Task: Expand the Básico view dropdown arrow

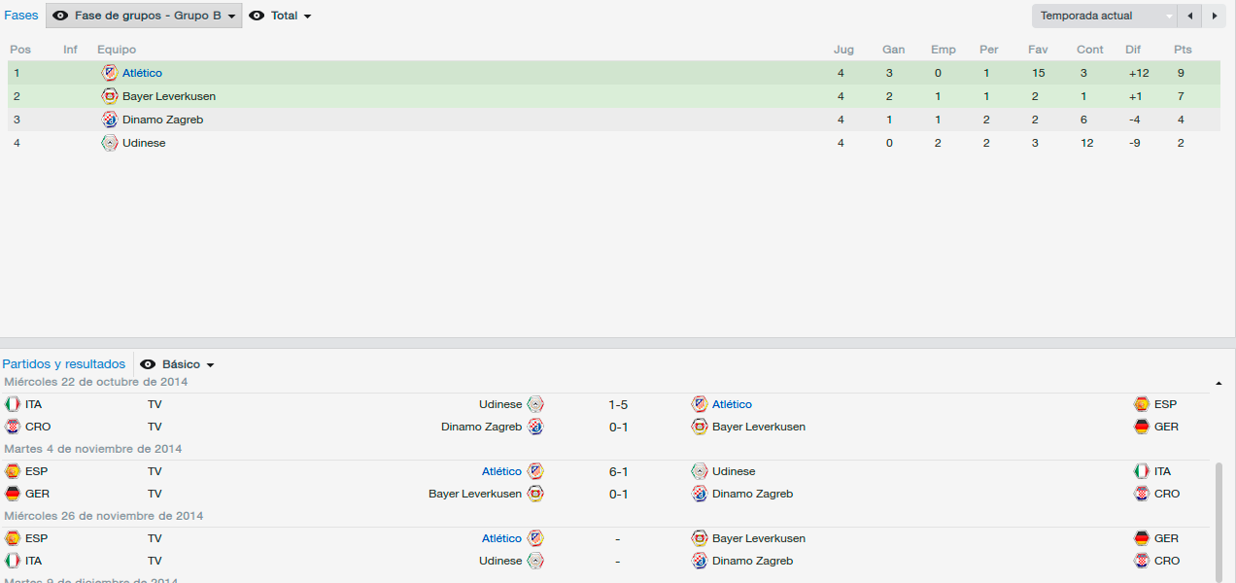Action: coord(210,365)
